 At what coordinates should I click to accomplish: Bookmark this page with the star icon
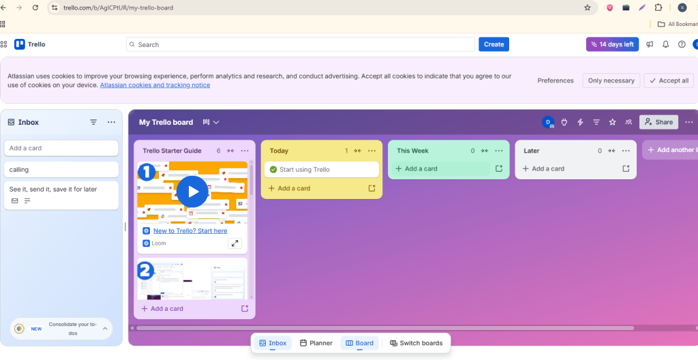tap(587, 7)
